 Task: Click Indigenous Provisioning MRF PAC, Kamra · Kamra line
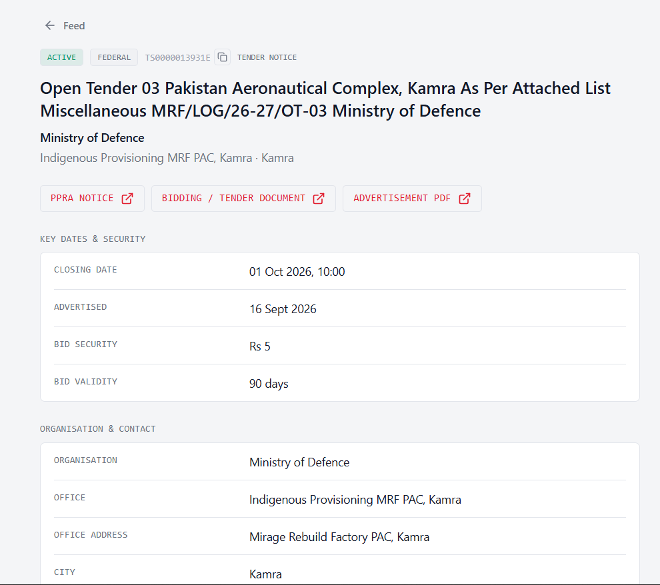167,158
